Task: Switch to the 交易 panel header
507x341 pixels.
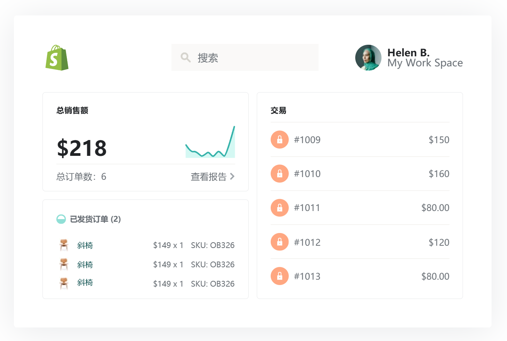Action: point(279,110)
